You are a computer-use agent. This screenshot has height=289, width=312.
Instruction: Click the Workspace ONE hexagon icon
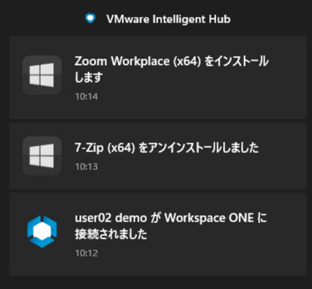pyautogui.click(x=42, y=232)
